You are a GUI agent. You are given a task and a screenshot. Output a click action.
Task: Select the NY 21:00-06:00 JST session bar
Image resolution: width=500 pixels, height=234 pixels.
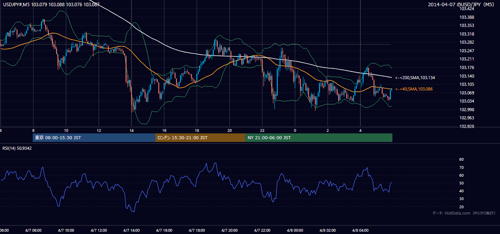coord(319,138)
